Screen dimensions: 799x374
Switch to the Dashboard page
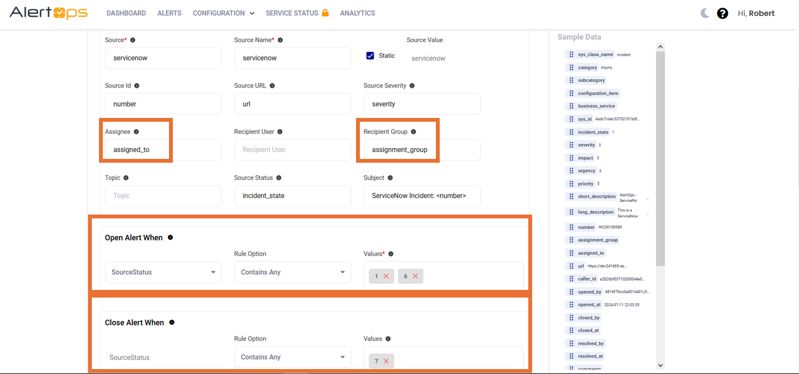(126, 13)
